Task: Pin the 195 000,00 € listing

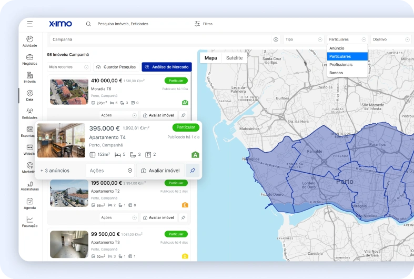Action: tap(183, 217)
